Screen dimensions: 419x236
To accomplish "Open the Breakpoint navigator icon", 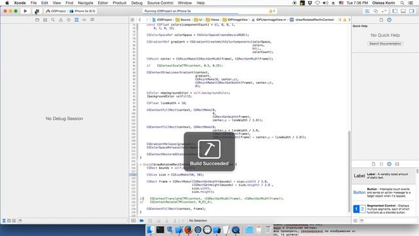I will (x=84, y=20).
